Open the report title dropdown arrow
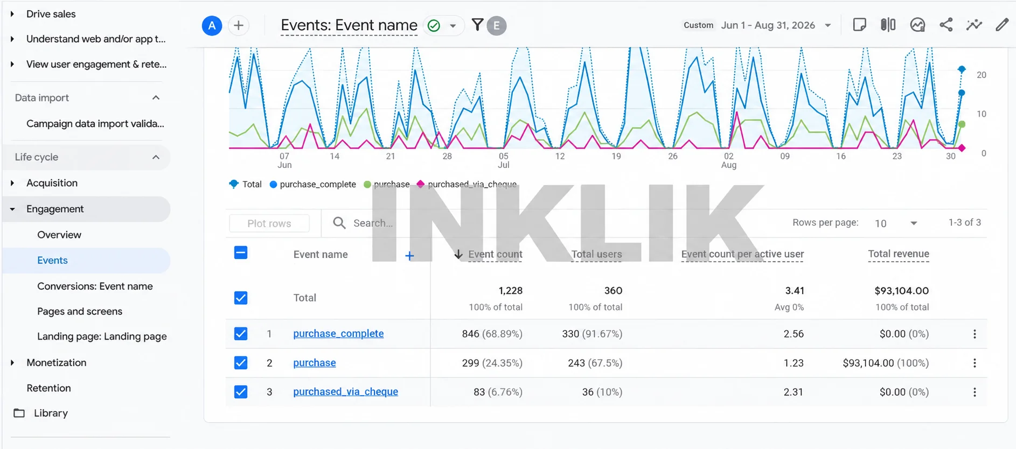The width and height of the screenshot is (1016, 449). (x=453, y=25)
